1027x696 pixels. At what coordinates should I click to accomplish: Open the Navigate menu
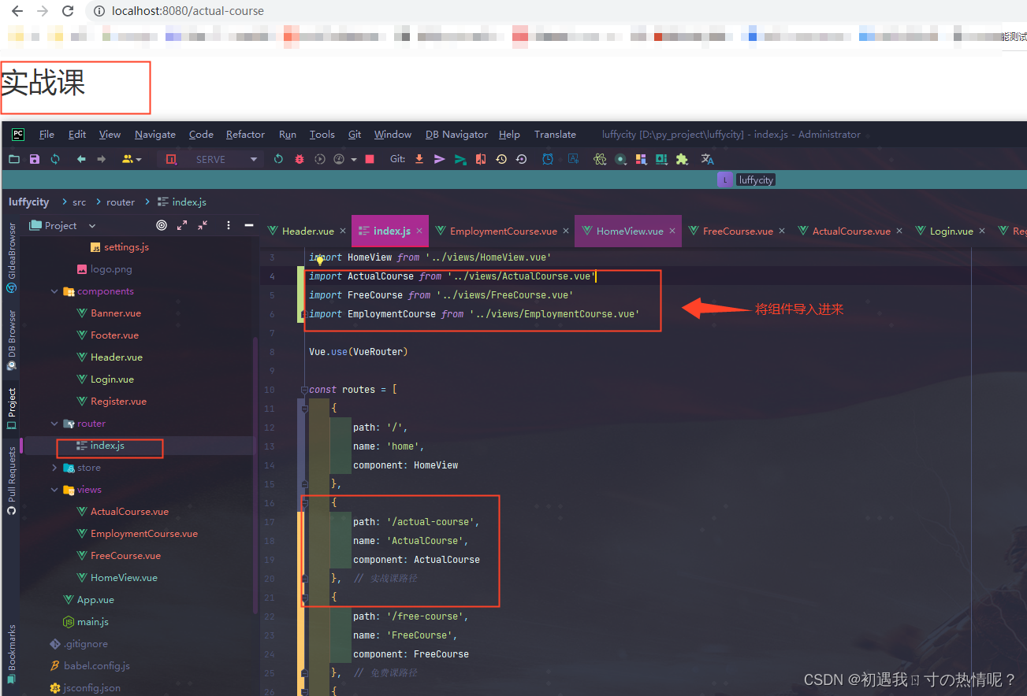[x=155, y=135]
